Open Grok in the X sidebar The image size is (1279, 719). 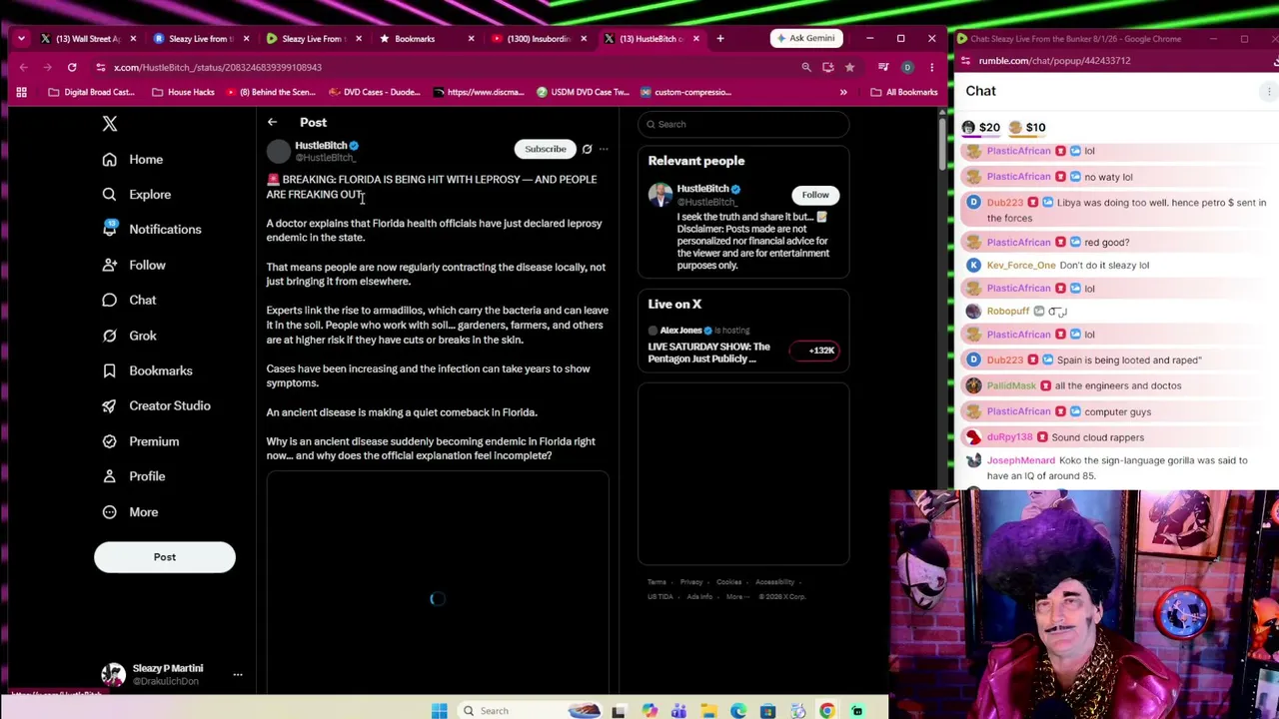(x=129, y=336)
